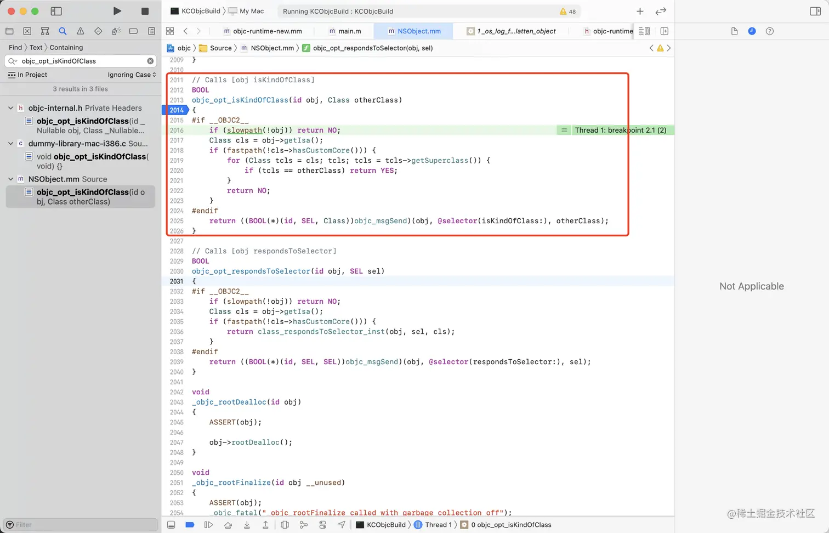Toggle breakpoint at line 2014

pos(175,110)
